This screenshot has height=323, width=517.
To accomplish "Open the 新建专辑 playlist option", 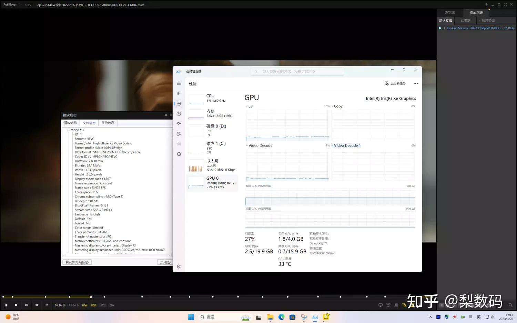I will (x=486, y=20).
